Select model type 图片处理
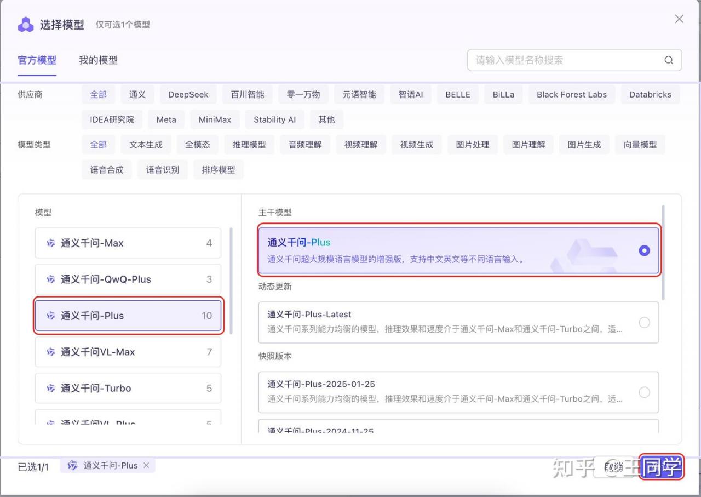 pyautogui.click(x=473, y=145)
